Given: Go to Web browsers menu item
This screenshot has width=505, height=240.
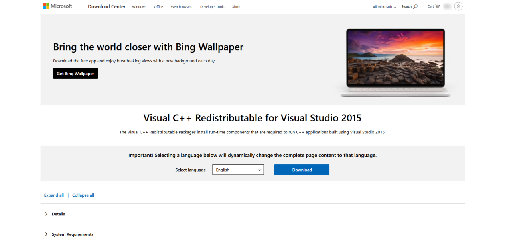Looking at the screenshot, I should click(x=181, y=7).
